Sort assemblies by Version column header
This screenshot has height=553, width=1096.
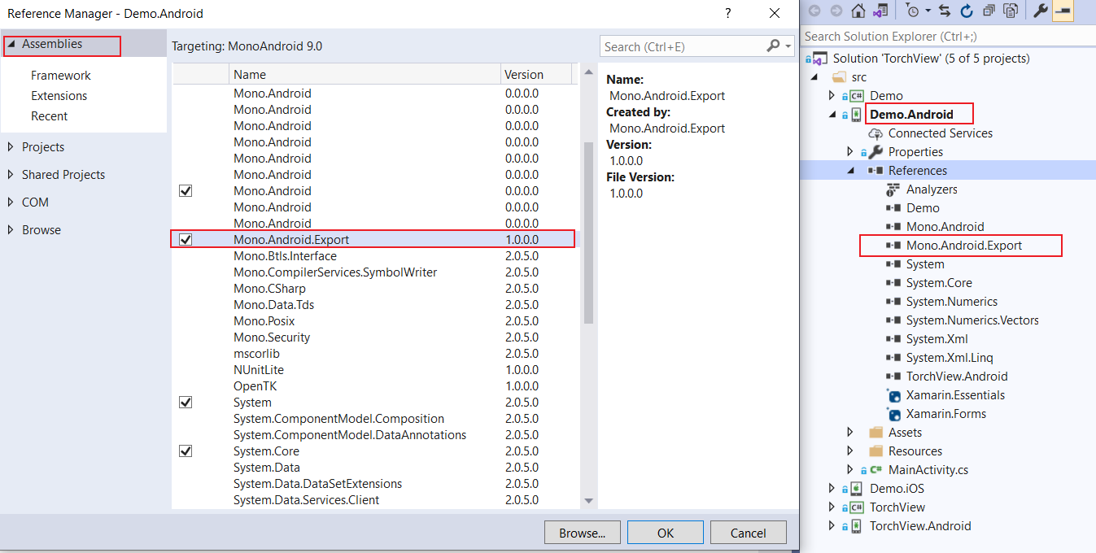535,74
